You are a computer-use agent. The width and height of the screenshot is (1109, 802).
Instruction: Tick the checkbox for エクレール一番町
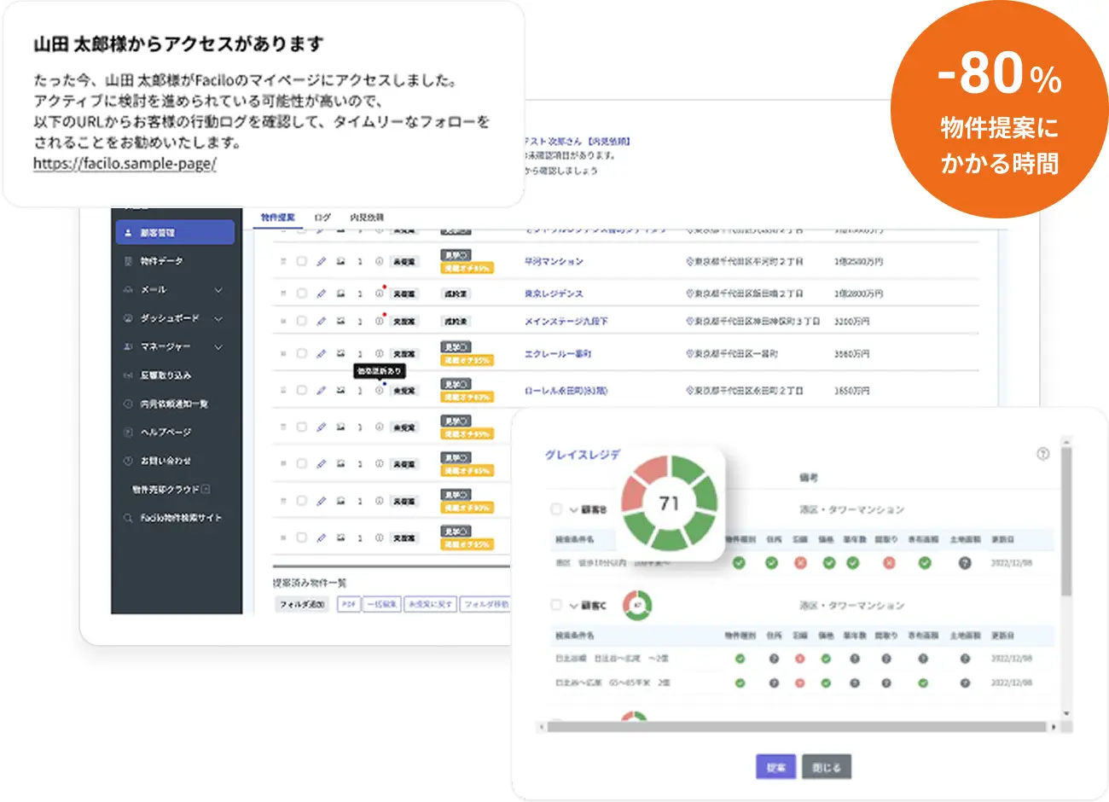tap(301, 353)
